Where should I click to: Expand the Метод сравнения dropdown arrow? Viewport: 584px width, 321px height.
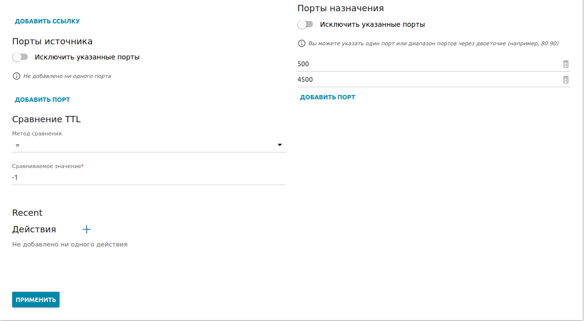pos(280,145)
